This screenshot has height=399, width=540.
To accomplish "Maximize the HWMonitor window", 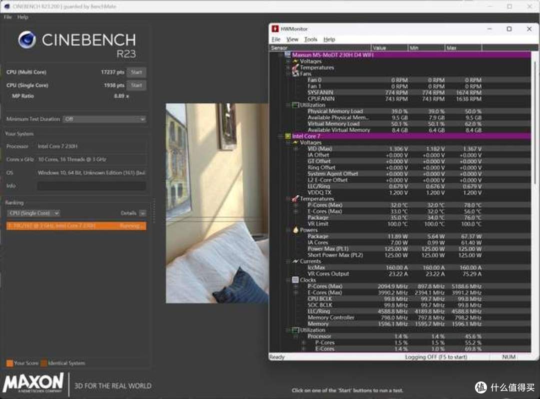I will point(509,29).
